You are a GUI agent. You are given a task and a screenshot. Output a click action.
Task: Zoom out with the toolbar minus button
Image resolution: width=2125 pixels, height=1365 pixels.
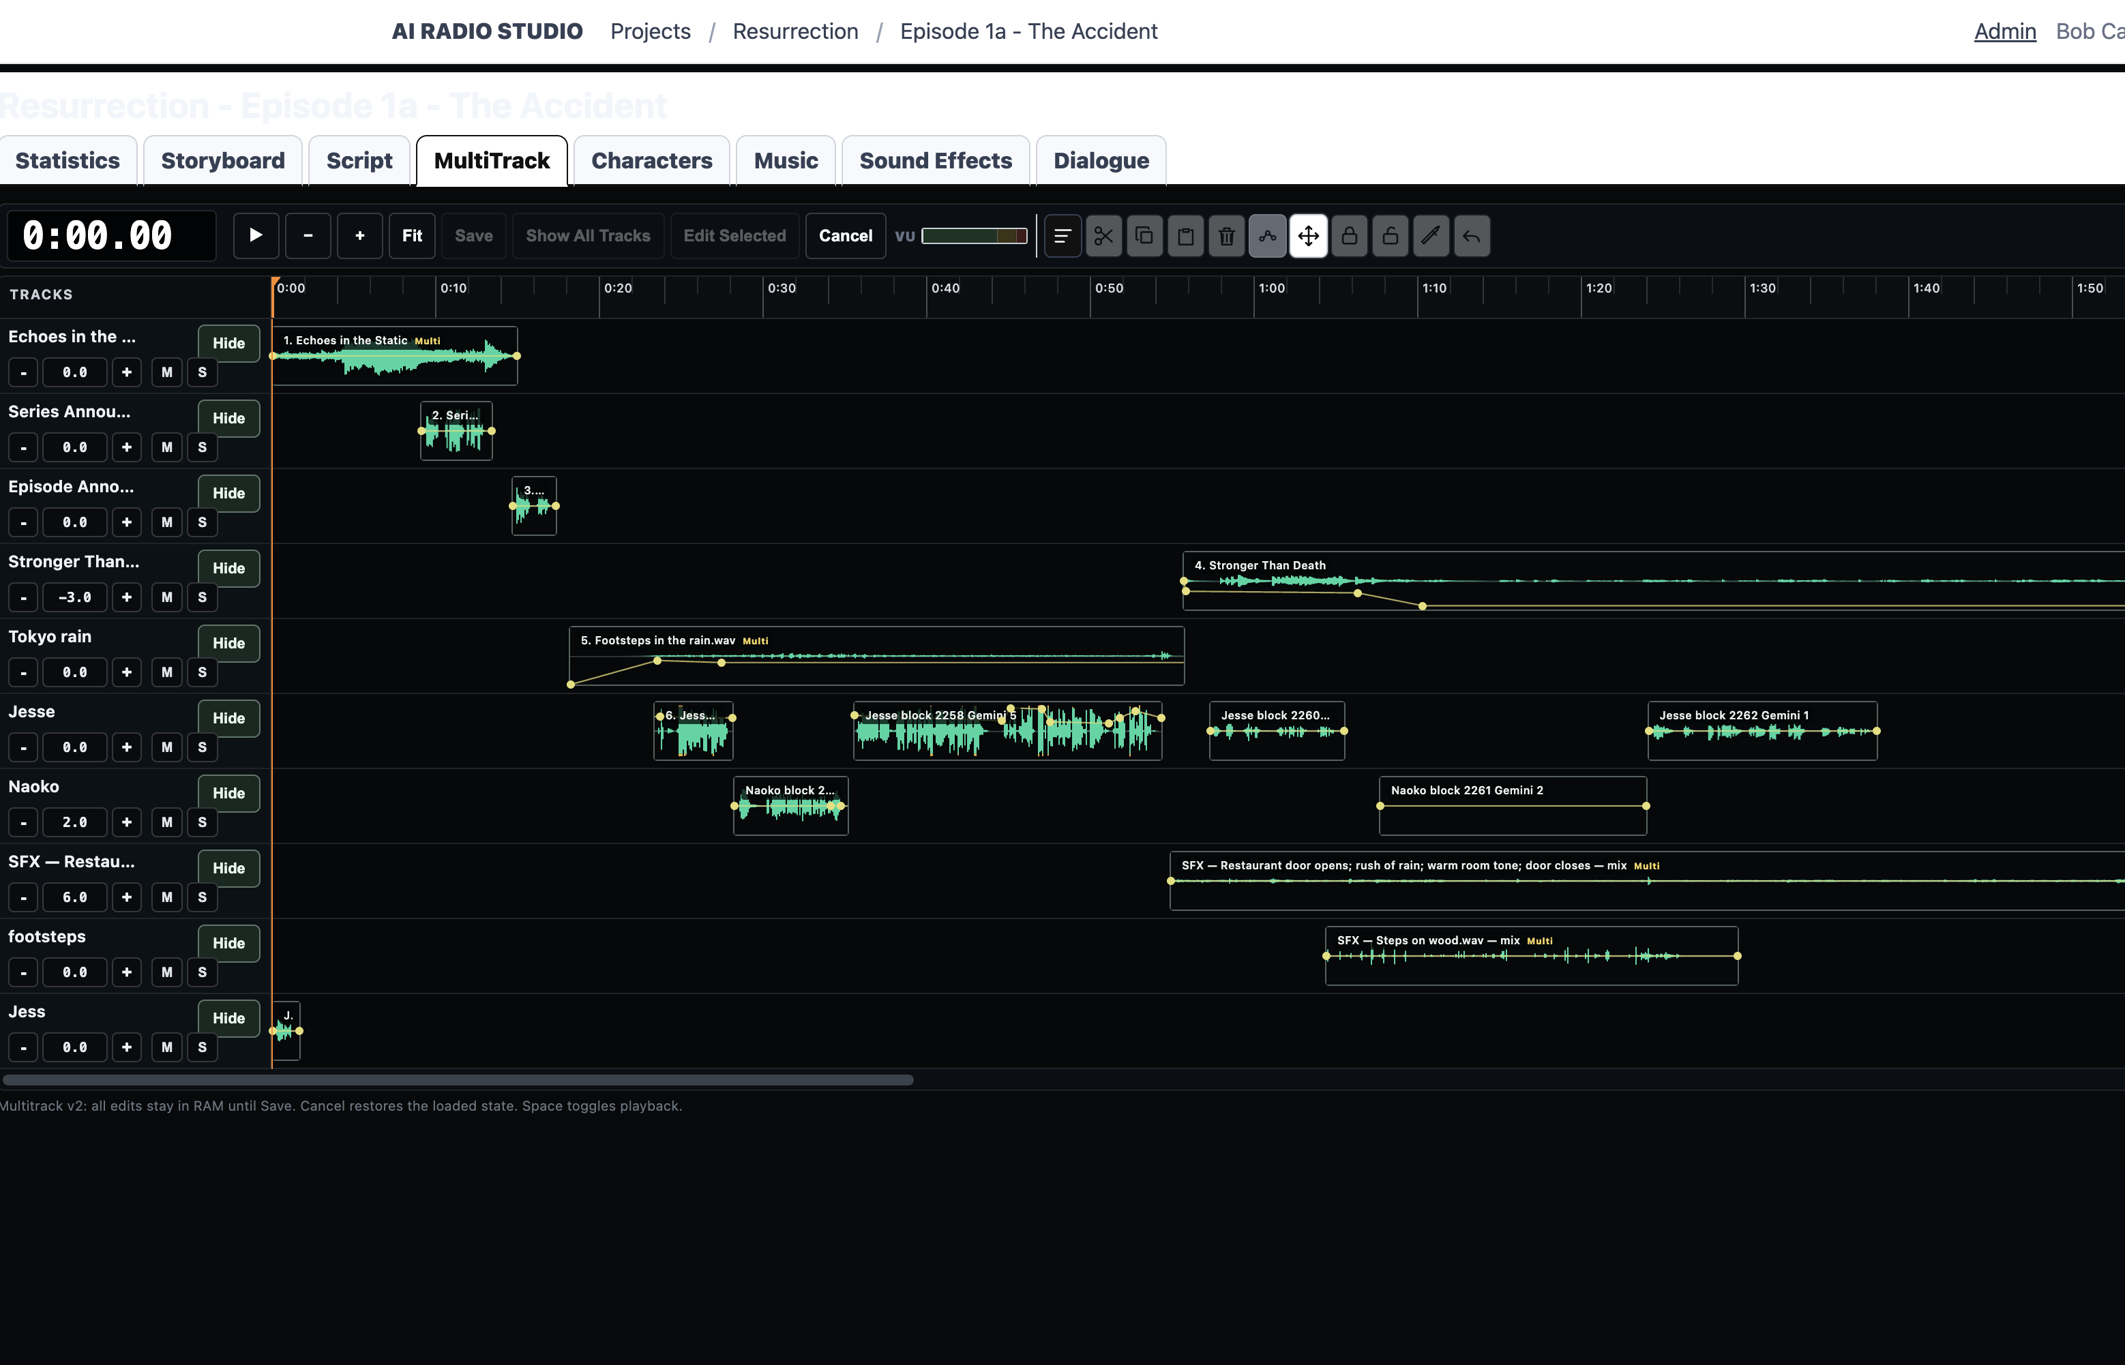pyautogui.click(x=308, y=236)
